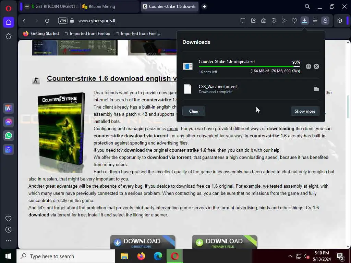Search in tabs magnifier icon
Viewport: 351px width, 263px height.
[x=307, y=7]
